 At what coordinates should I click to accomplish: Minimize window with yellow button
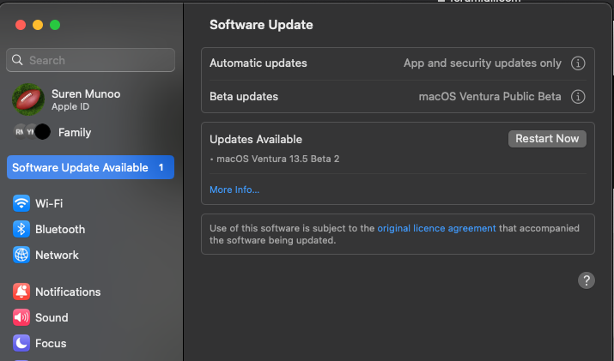[38, 25]
